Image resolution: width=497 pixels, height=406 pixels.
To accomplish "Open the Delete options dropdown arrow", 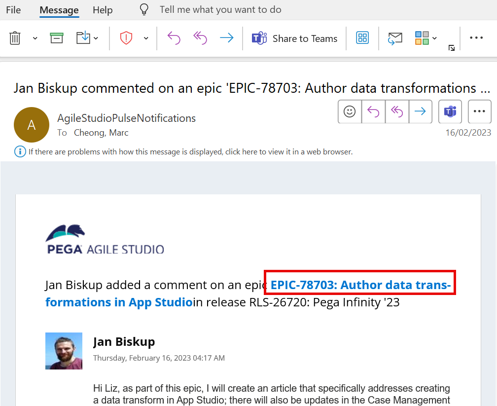I will click(35, 38).
